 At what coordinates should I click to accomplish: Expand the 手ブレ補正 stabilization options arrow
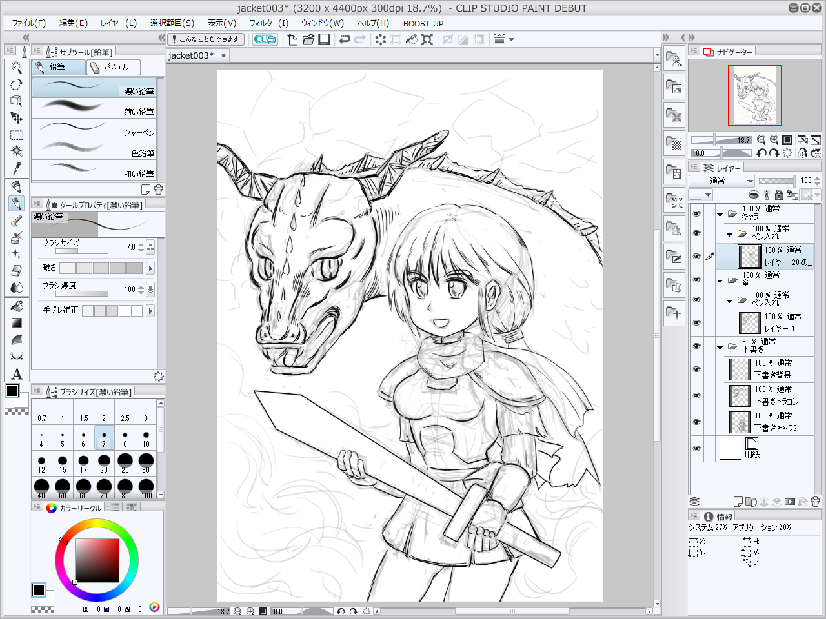pyautogui.click(x=150, y=311)
